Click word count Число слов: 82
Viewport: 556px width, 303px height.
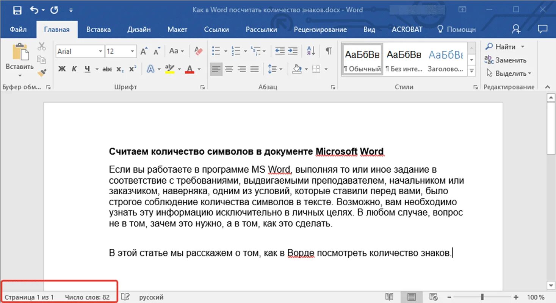coord(87,297)
